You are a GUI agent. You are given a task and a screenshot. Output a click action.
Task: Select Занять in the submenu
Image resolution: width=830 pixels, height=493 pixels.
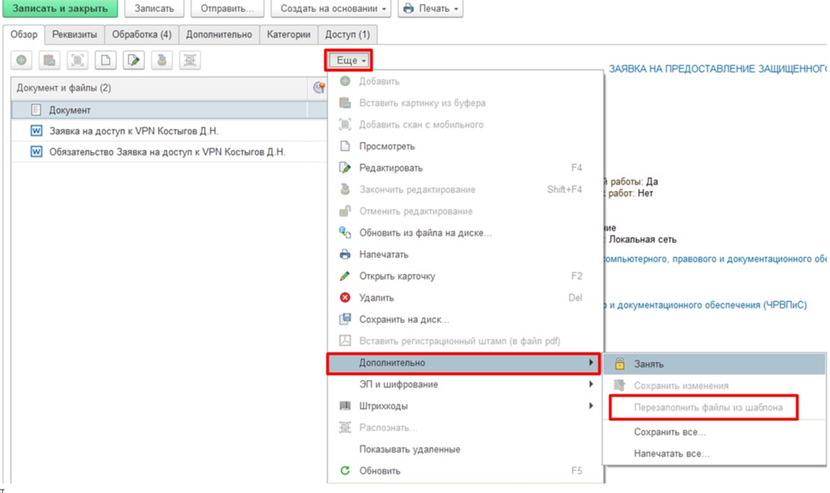coord(649,364)
